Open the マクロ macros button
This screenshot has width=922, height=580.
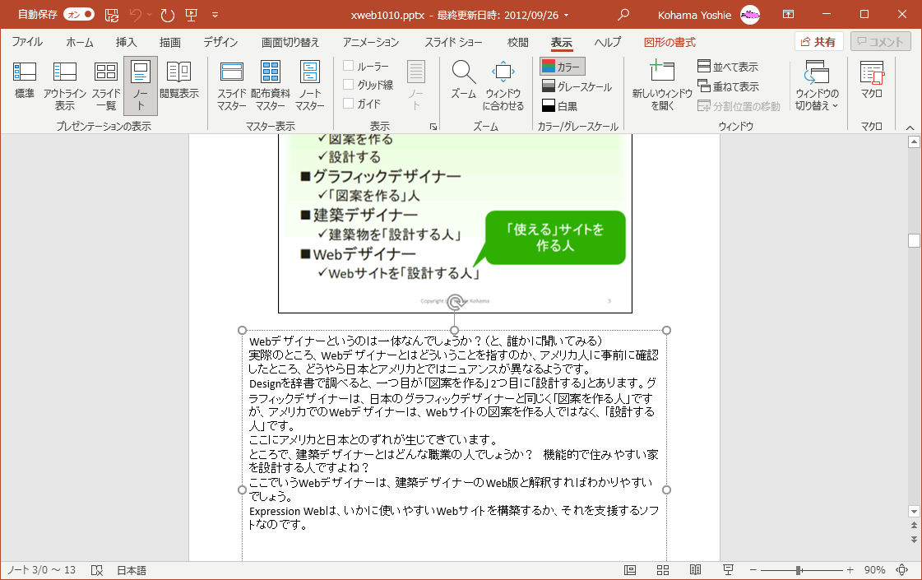(871, 81)
